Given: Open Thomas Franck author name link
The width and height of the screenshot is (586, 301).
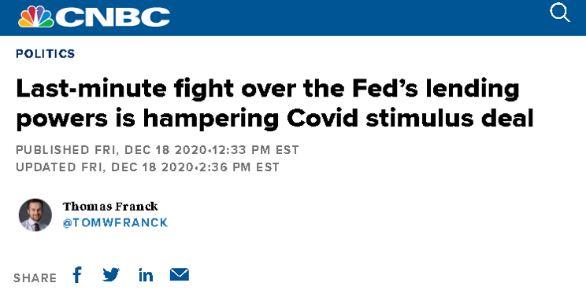Looking at the screenshot, I should click(110, 206).
